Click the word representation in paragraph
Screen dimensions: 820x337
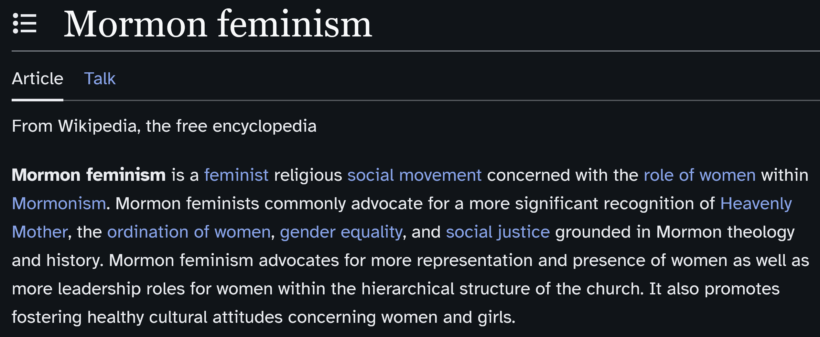(x=475, y=260)
